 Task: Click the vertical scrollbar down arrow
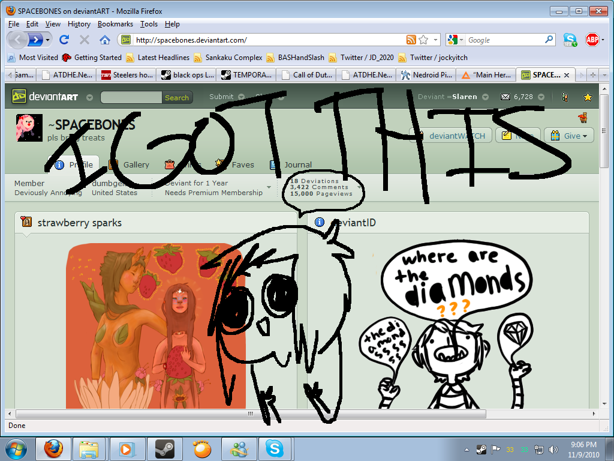point(603,404)
